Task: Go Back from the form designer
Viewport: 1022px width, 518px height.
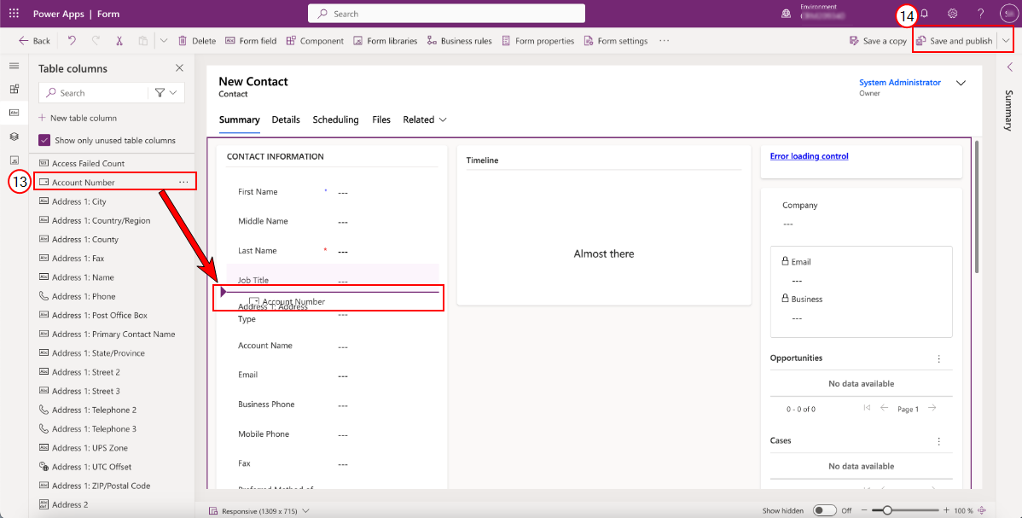Action: tap(34, 40)
